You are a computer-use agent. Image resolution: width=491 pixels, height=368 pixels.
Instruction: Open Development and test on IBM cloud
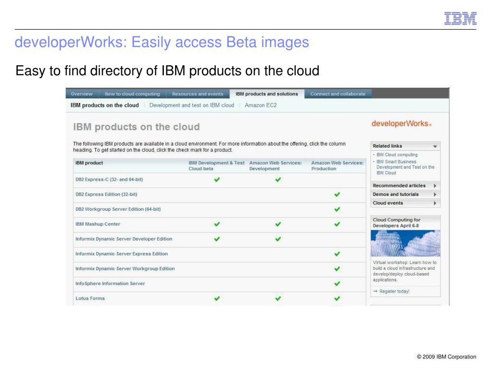(192, 105)
